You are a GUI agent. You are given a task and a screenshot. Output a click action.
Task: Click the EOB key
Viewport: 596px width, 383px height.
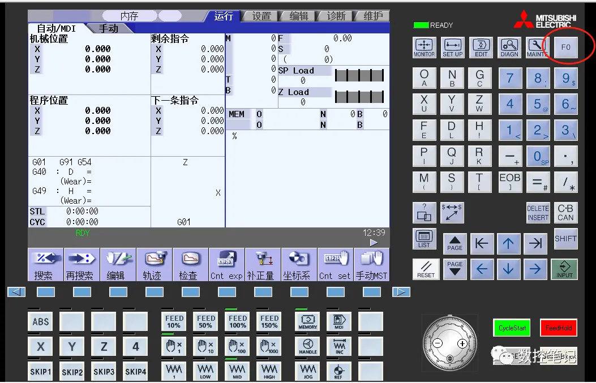509,182
